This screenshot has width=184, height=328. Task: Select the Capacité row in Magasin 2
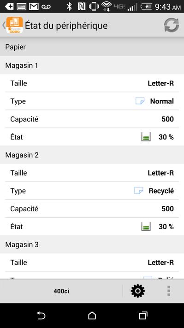(92, 208)
